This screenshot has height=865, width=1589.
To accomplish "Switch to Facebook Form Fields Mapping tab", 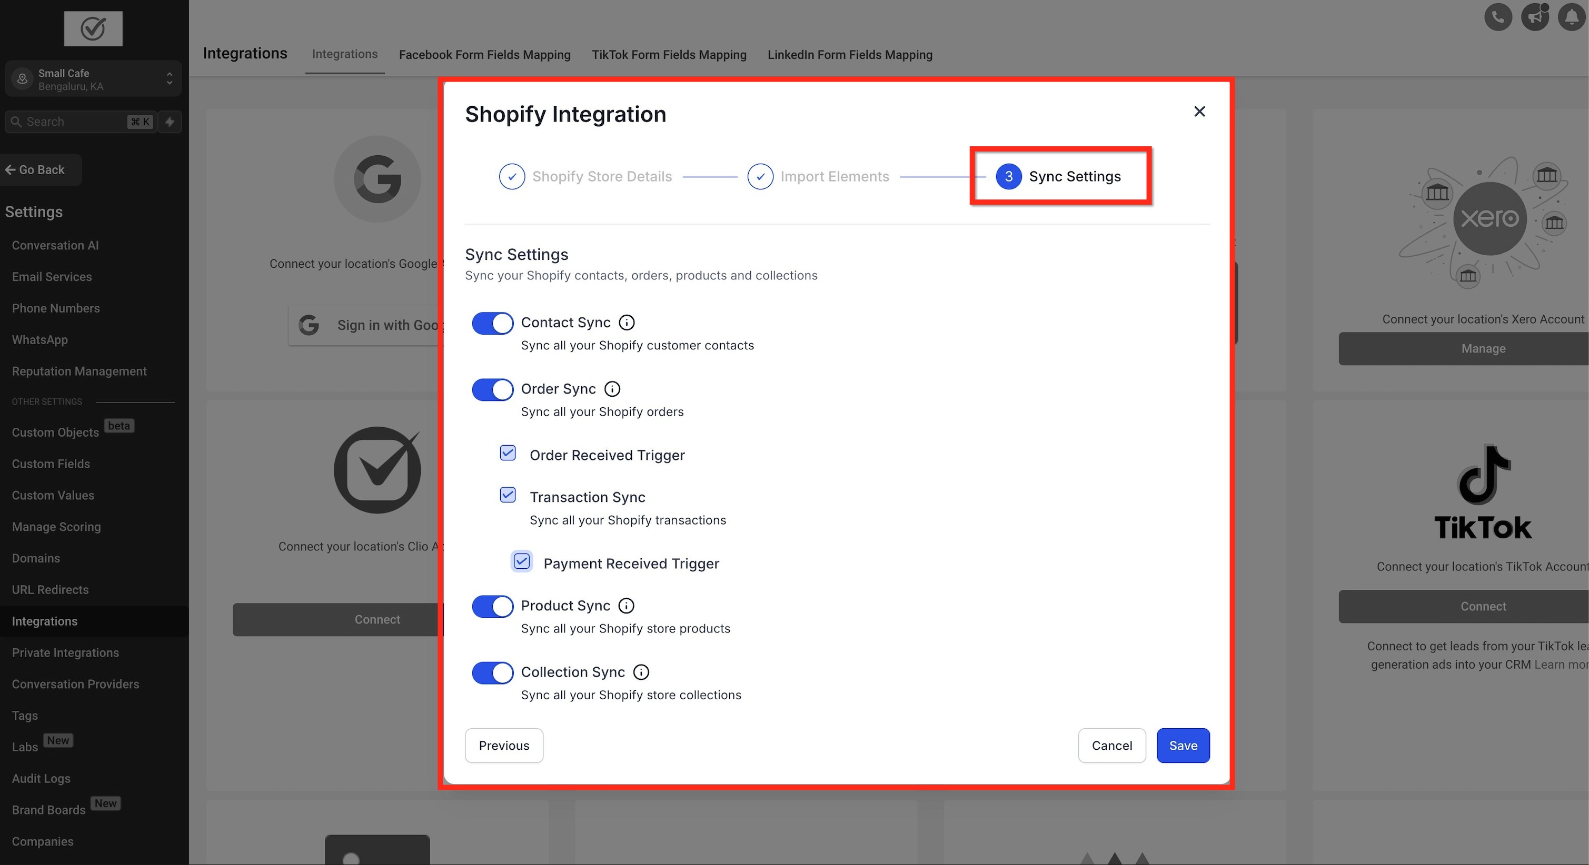I will click(484, 55).
